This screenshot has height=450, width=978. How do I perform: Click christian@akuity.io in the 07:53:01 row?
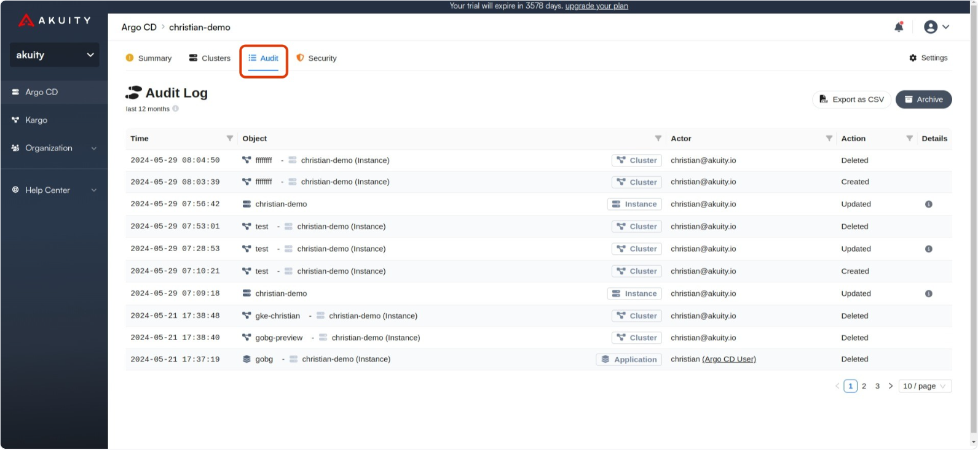click(703, 227)
